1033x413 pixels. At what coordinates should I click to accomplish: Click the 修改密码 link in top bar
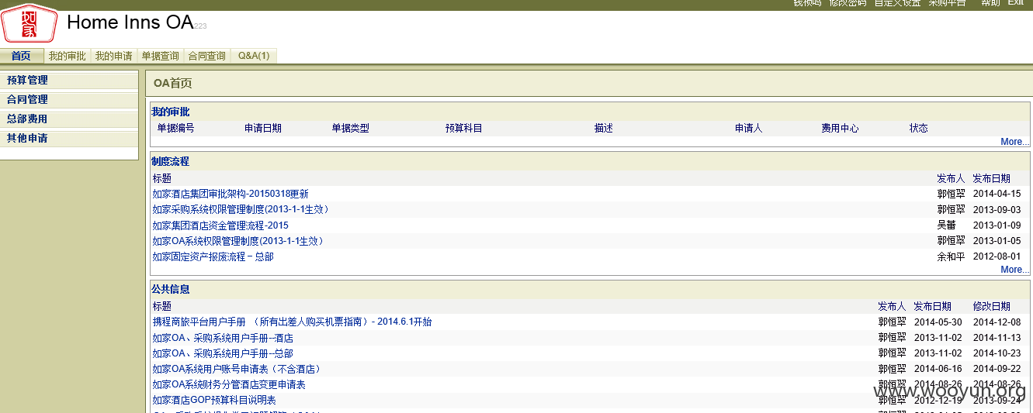click(x=848, y=3)
